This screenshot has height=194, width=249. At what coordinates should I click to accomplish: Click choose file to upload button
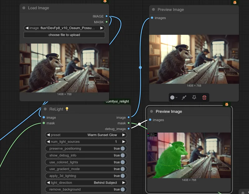tap(64, 35)
